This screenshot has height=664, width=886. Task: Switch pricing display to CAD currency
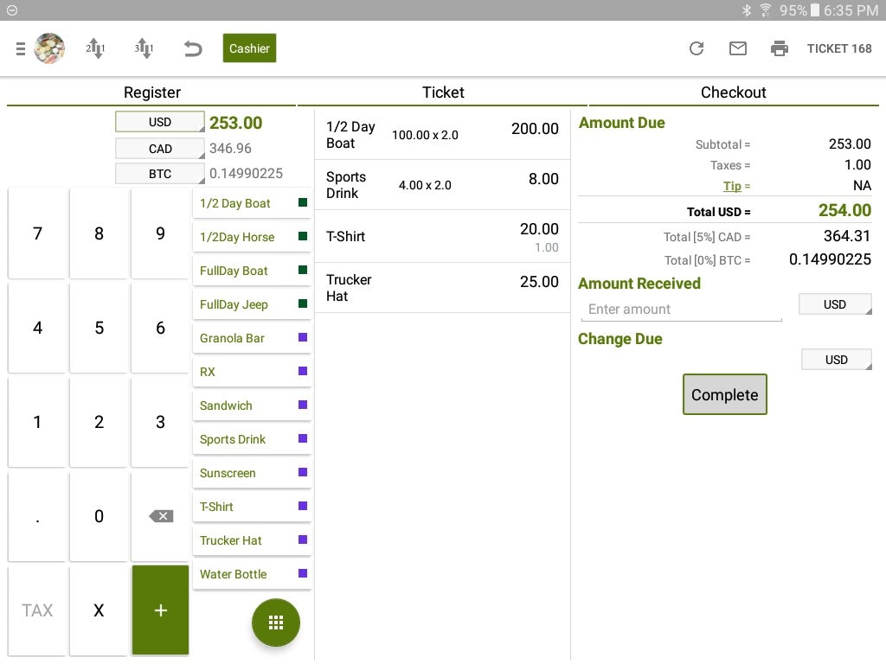click(x=159, y=148)
